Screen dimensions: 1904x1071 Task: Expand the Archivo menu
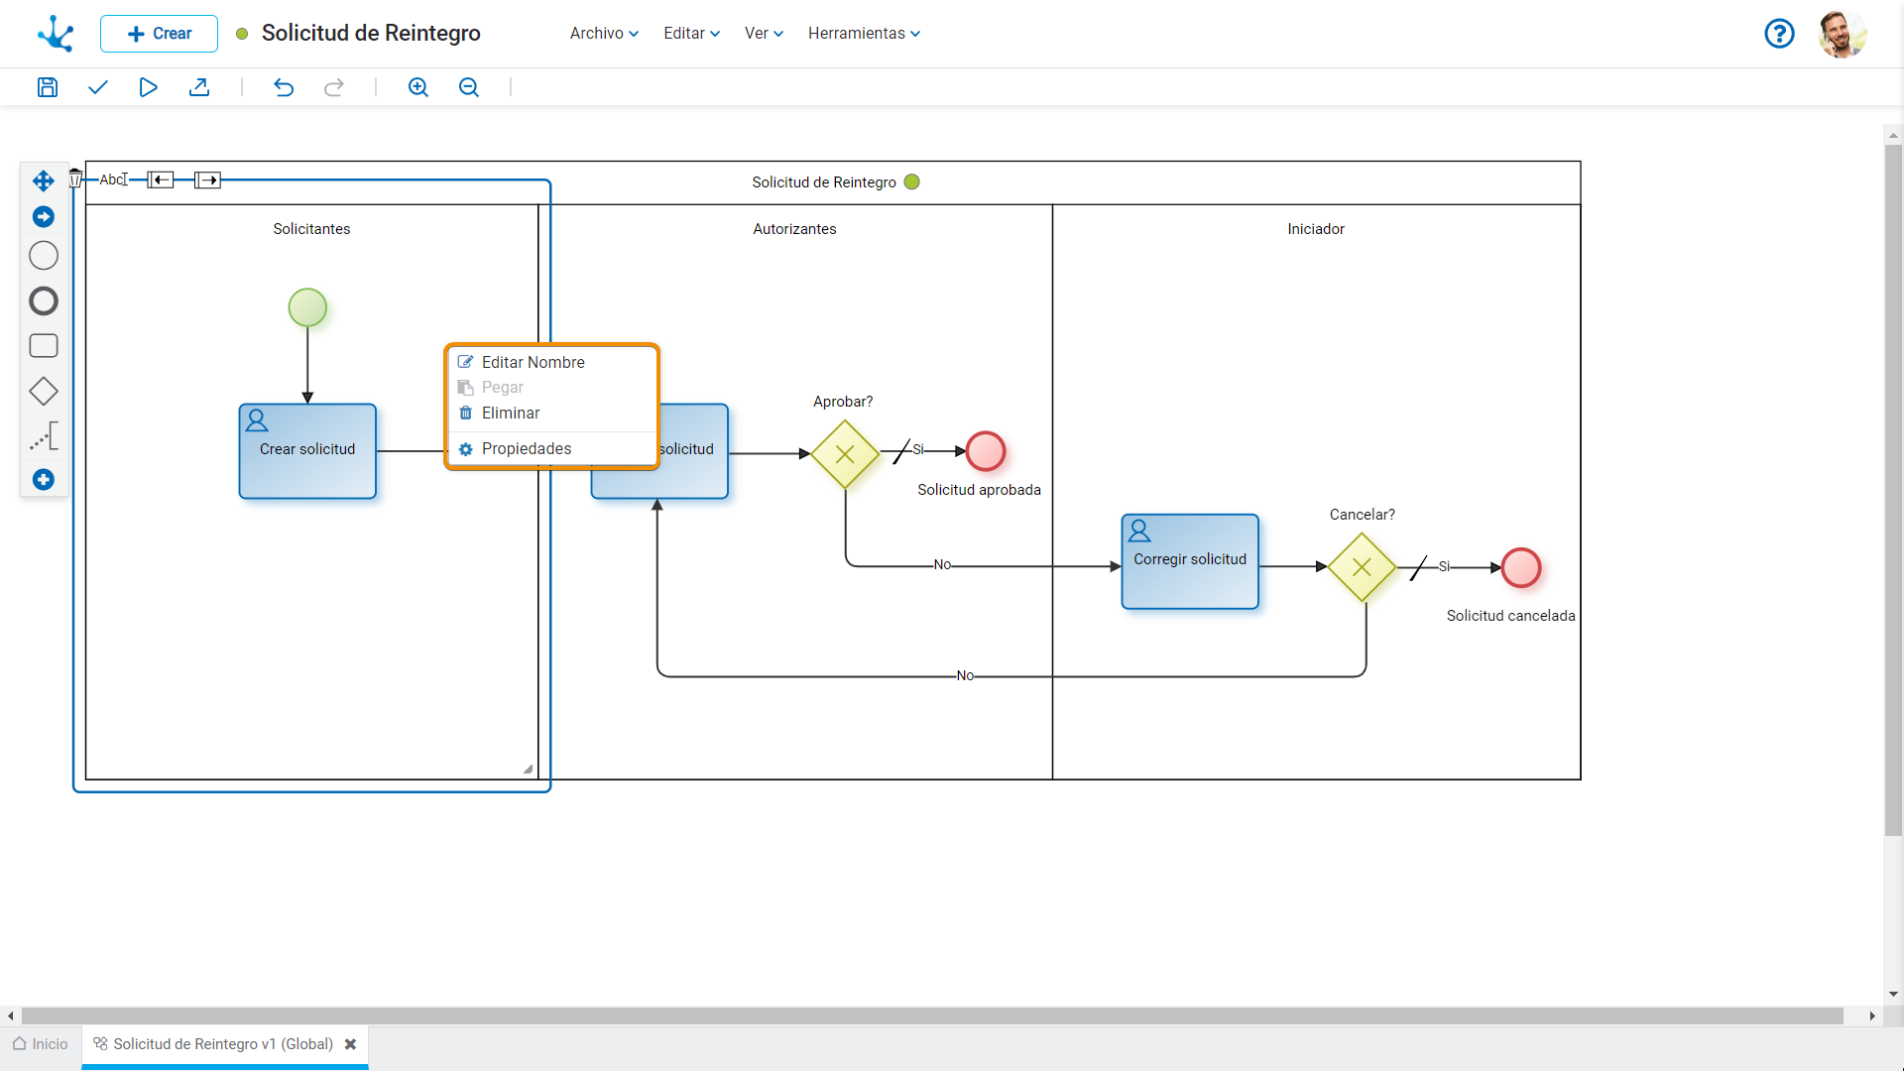(x=604, y=33)
